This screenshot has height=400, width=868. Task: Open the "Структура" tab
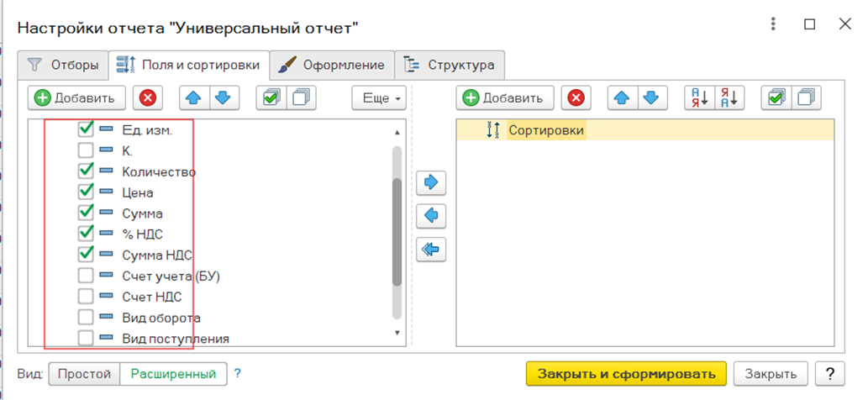tap(450, 65)
